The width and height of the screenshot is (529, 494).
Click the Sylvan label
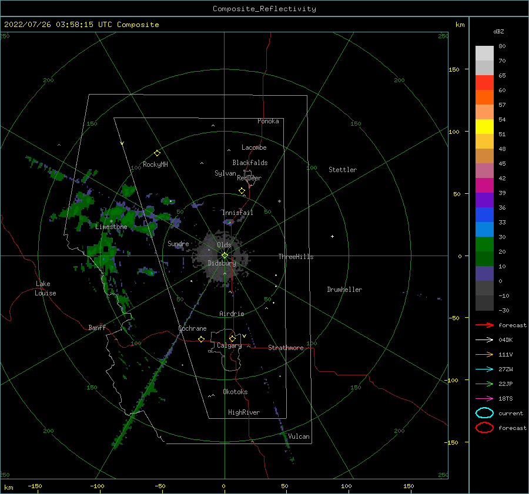point(225,173)
